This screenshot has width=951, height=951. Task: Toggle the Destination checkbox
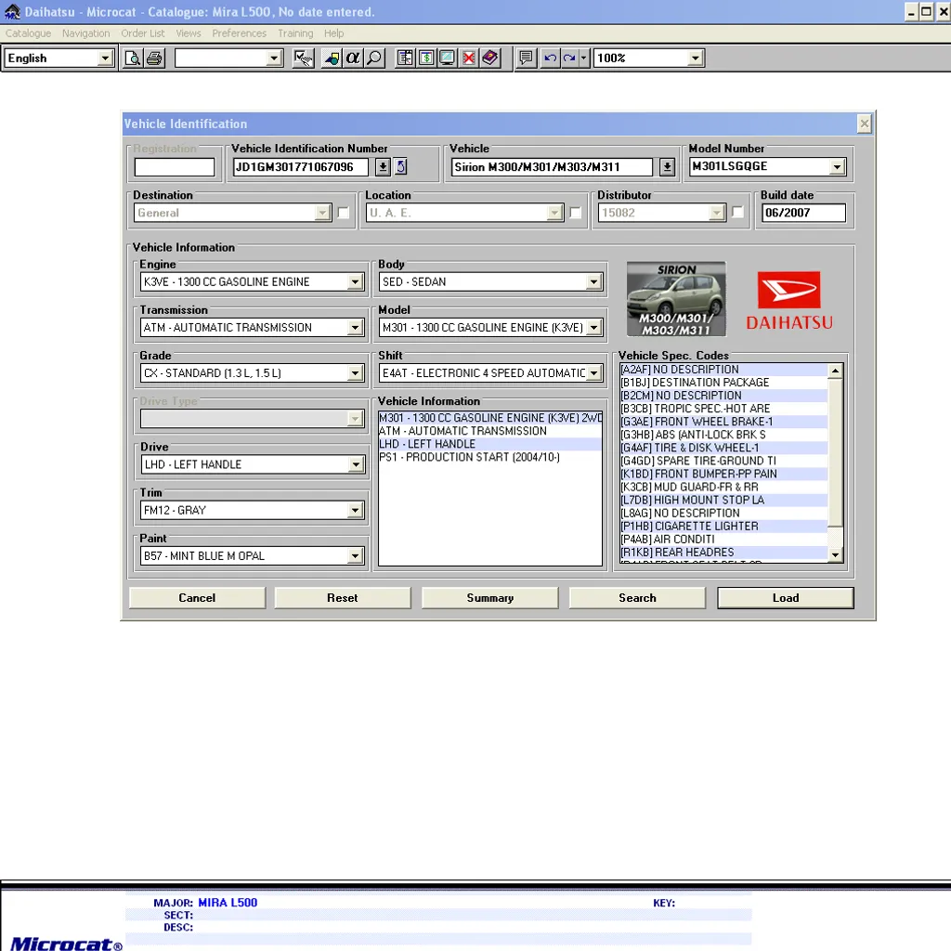[x=344, y=213]
